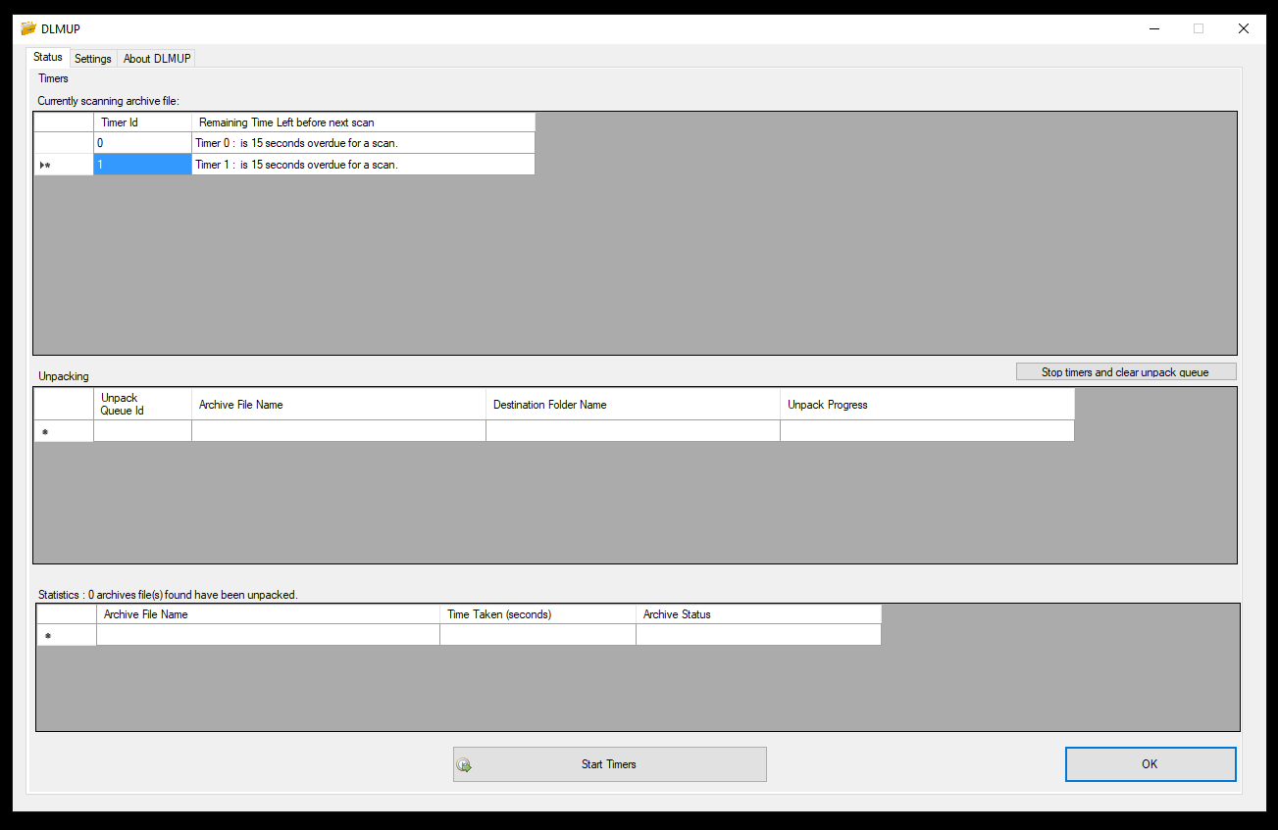
Task: Click the 'Timer 1 : is 15 seconds overdue' cell
Action: point(363,165)
